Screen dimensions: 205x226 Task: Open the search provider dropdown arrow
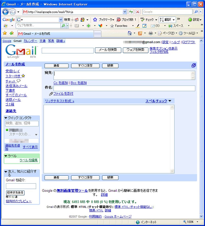point(201,12)
